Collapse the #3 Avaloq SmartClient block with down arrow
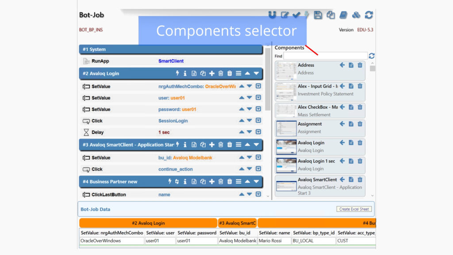This screenshot has height=255, width=453. pos(256,145)
